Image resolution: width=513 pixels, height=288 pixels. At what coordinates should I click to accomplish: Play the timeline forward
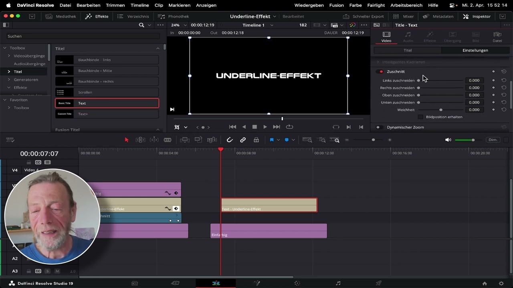(265, 127)
